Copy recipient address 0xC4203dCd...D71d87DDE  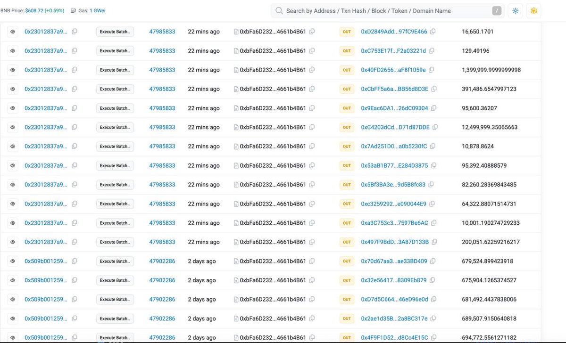coord(435,127)
